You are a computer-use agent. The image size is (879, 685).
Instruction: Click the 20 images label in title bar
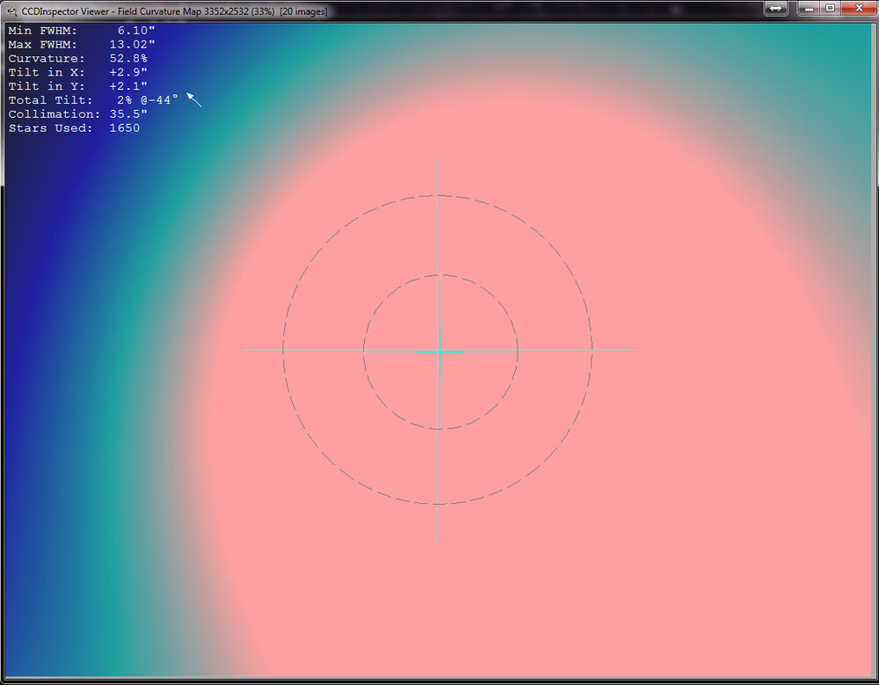pyautogui.click(x=301, y=11)
